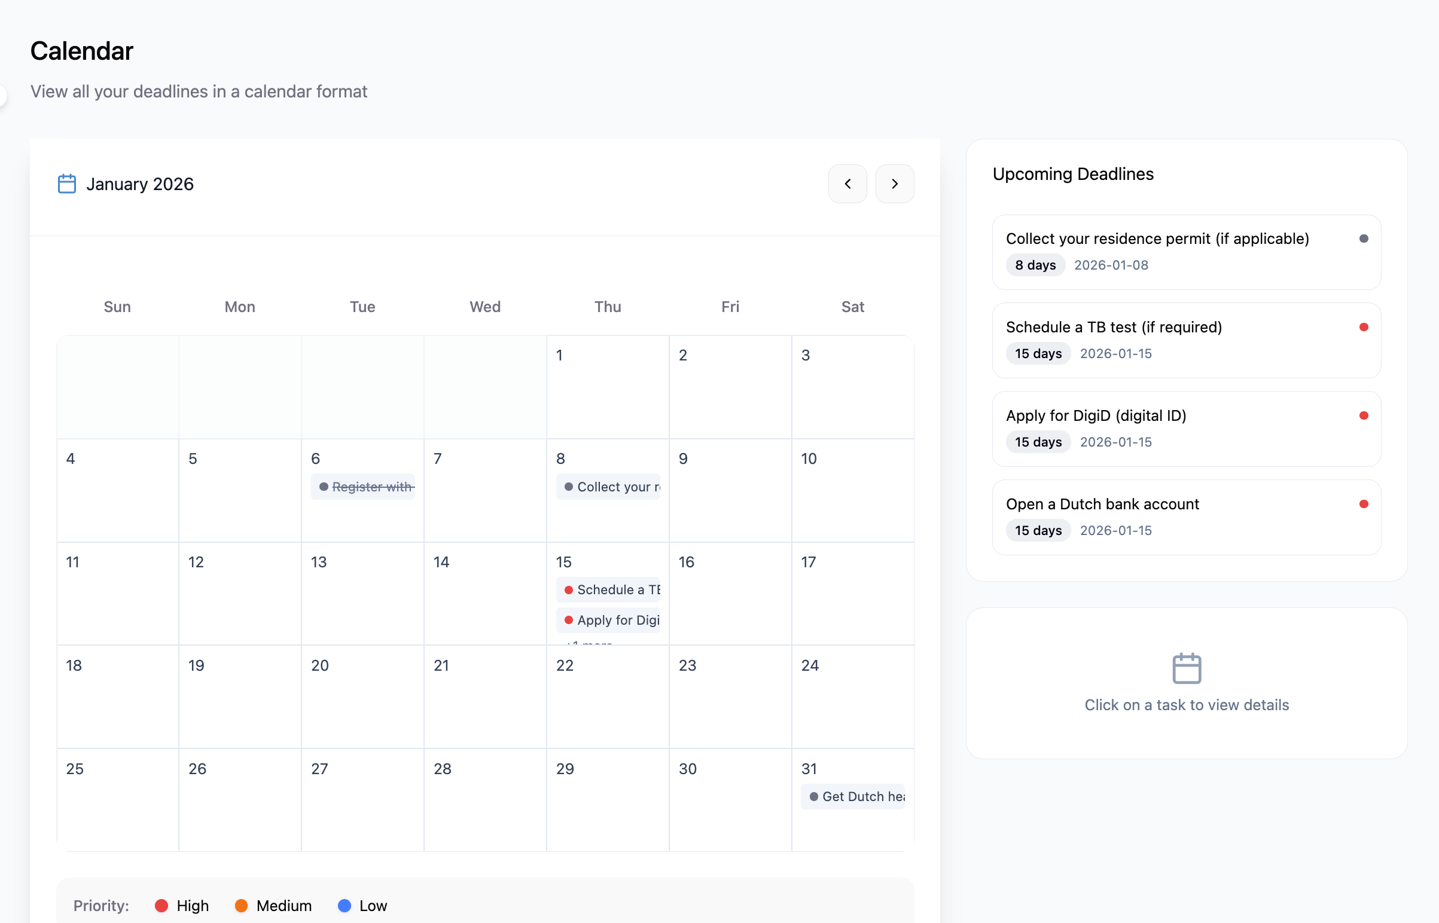Advance the calendar to February 2026
Image resolution: width=1439 pixels, height=923 pixels.
(895, 184)
